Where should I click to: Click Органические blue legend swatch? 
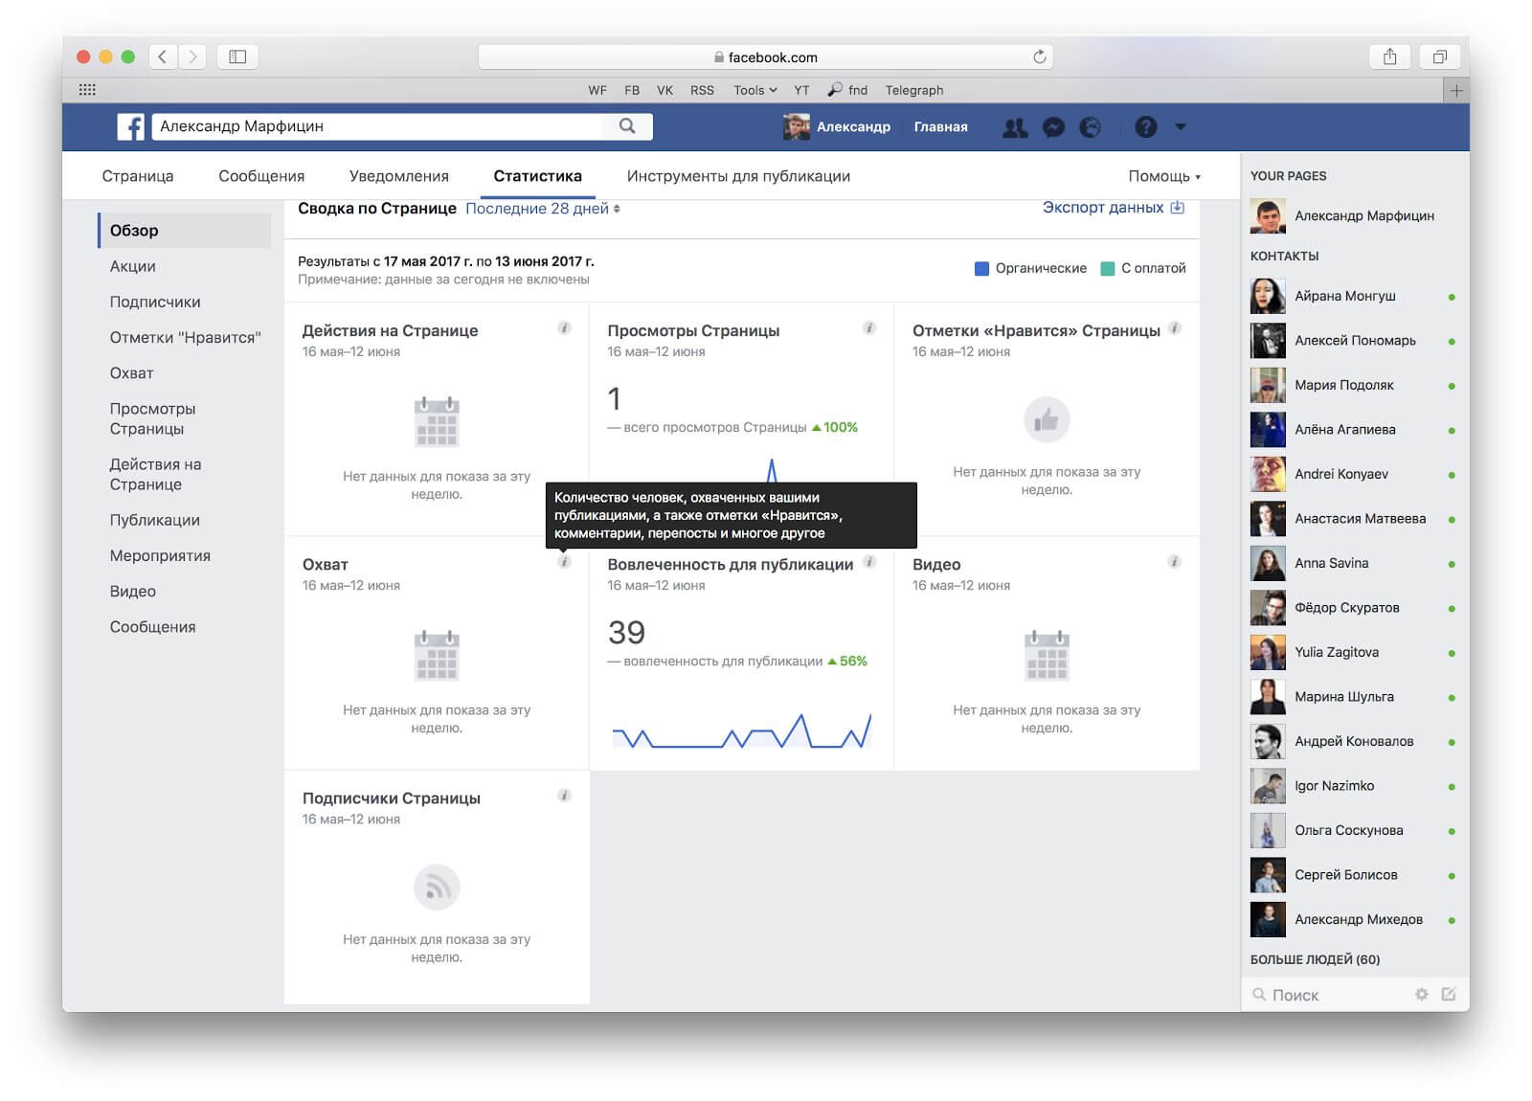pos(981,268)
